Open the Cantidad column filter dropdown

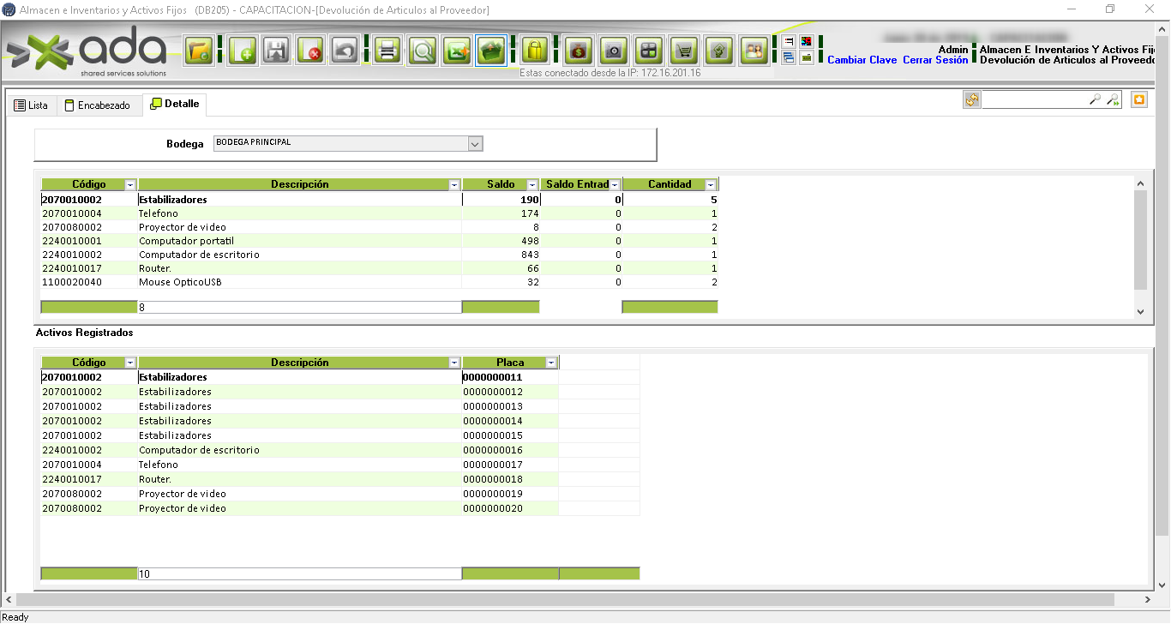point(711,185)
